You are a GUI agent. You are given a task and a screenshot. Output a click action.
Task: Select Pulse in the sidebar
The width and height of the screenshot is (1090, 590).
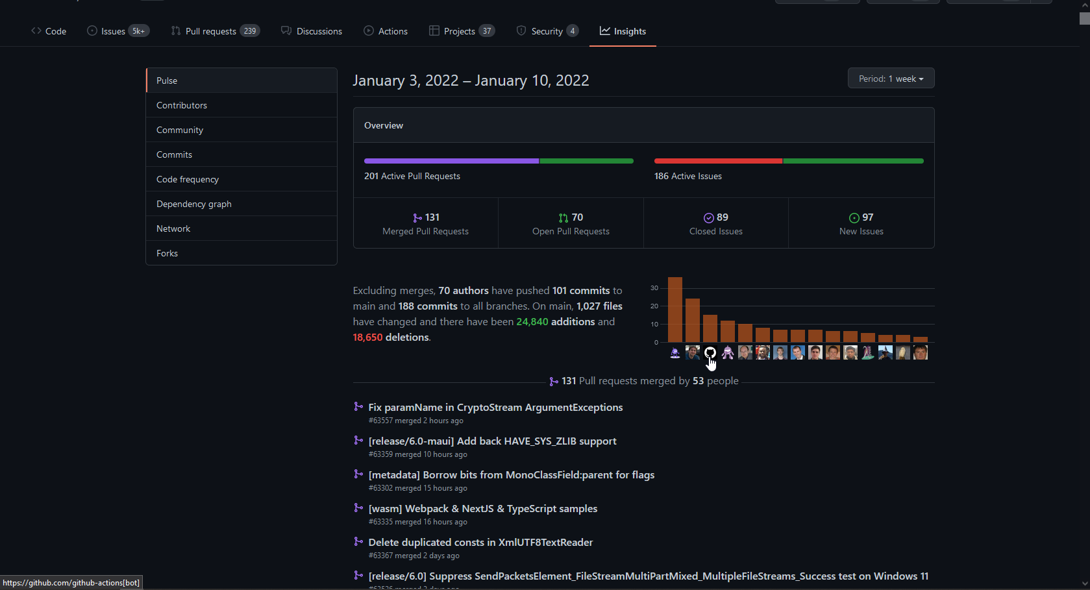tap(242, 80)
